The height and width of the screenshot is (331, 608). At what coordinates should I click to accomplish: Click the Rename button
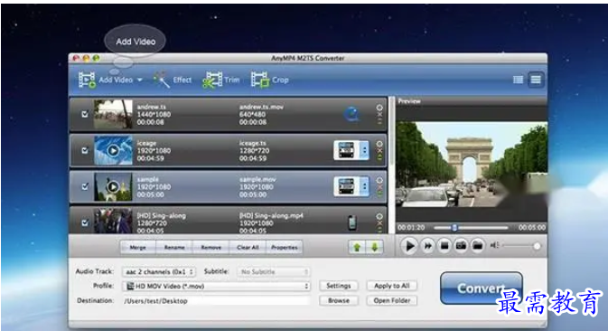tap(174, 247)
